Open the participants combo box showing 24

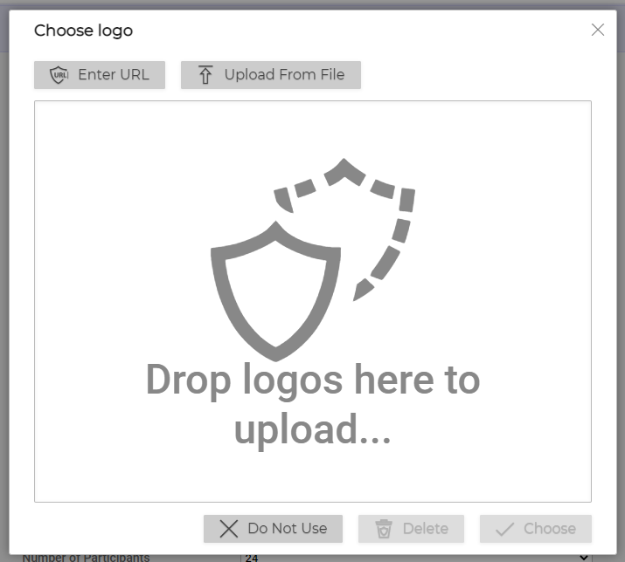point(417,558)
